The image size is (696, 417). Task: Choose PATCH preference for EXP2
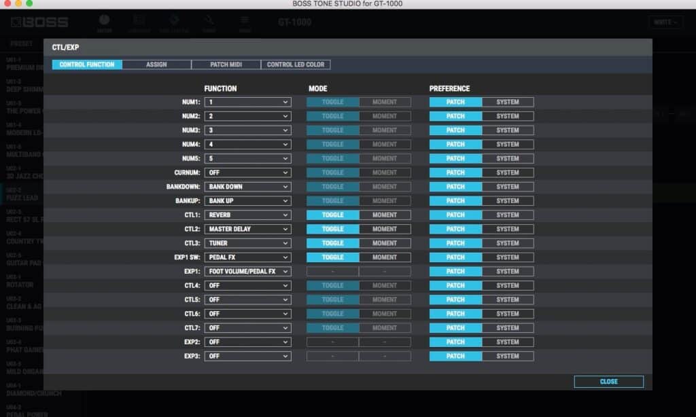pos(455,342)
